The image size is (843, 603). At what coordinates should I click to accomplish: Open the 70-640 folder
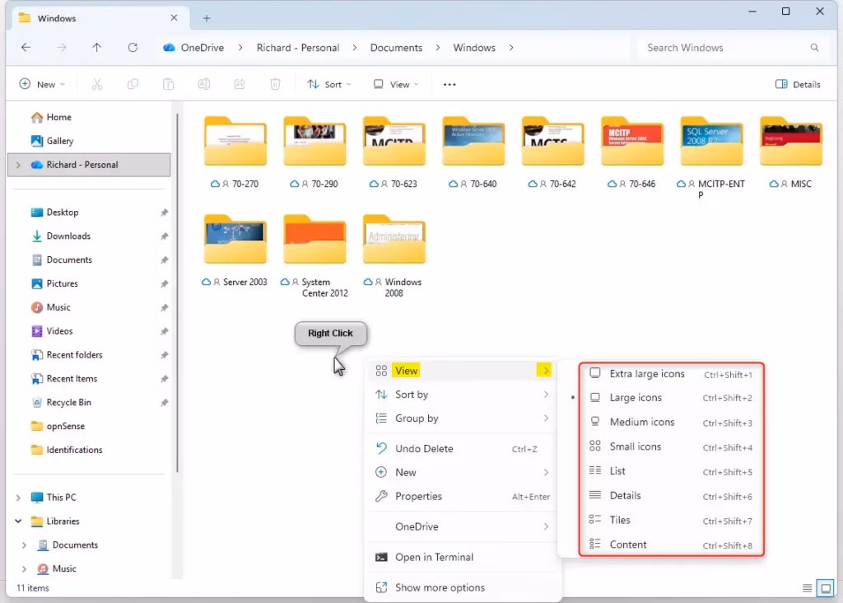[x=473, y=152]
